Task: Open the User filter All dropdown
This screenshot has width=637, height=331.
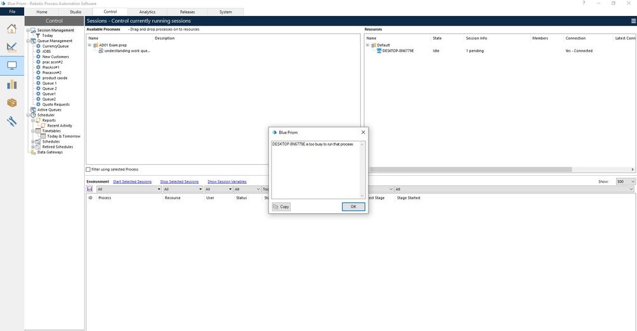Action: (218, 189)
